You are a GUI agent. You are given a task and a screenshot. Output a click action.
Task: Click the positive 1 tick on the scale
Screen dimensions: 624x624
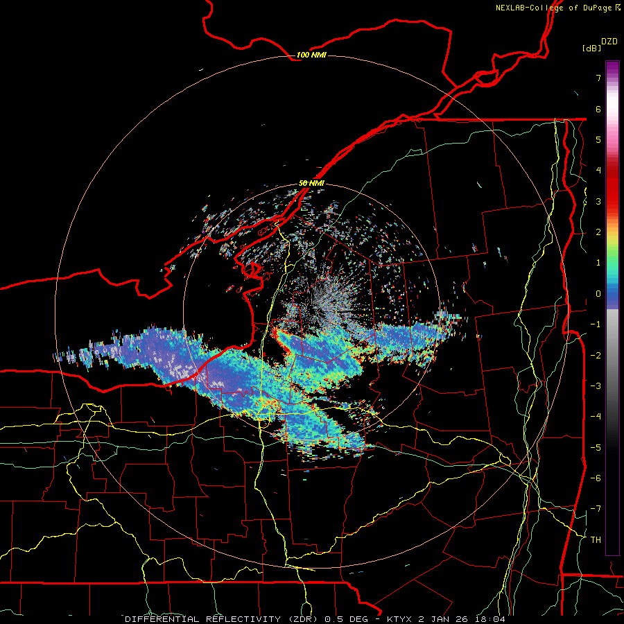(x=598, y=263)
